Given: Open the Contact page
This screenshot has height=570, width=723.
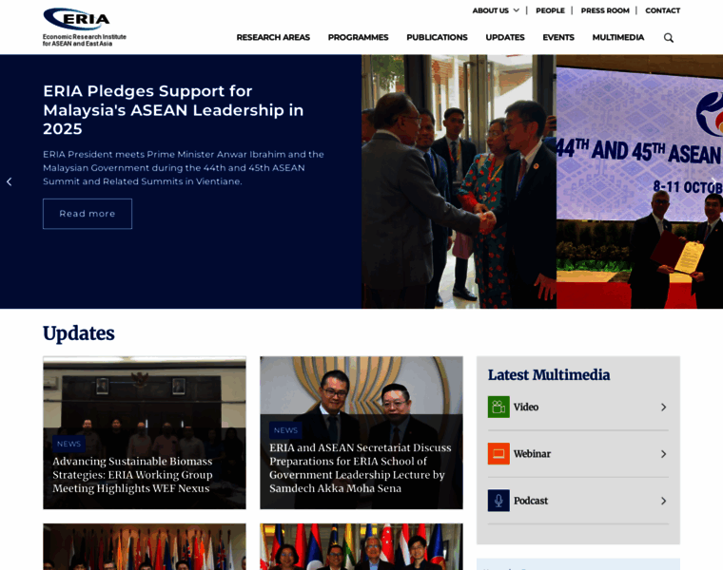Looking at the screenshot, I should tap(663, 10).
